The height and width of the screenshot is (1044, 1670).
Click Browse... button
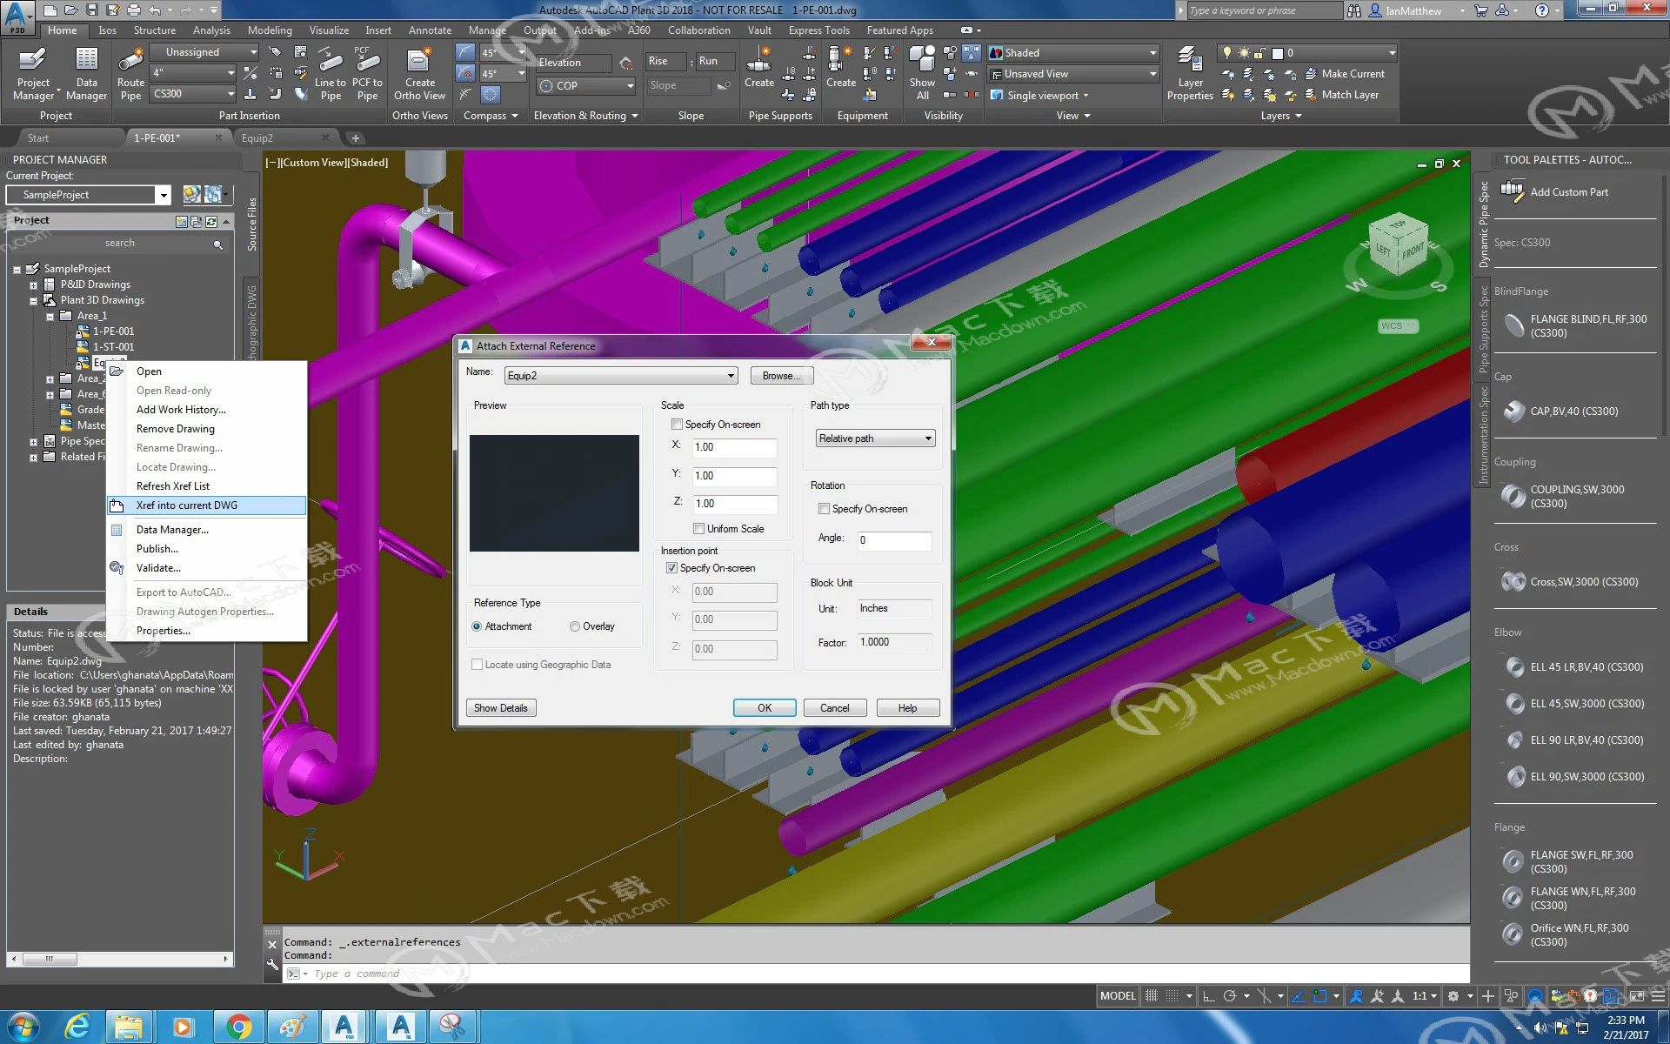781,376
